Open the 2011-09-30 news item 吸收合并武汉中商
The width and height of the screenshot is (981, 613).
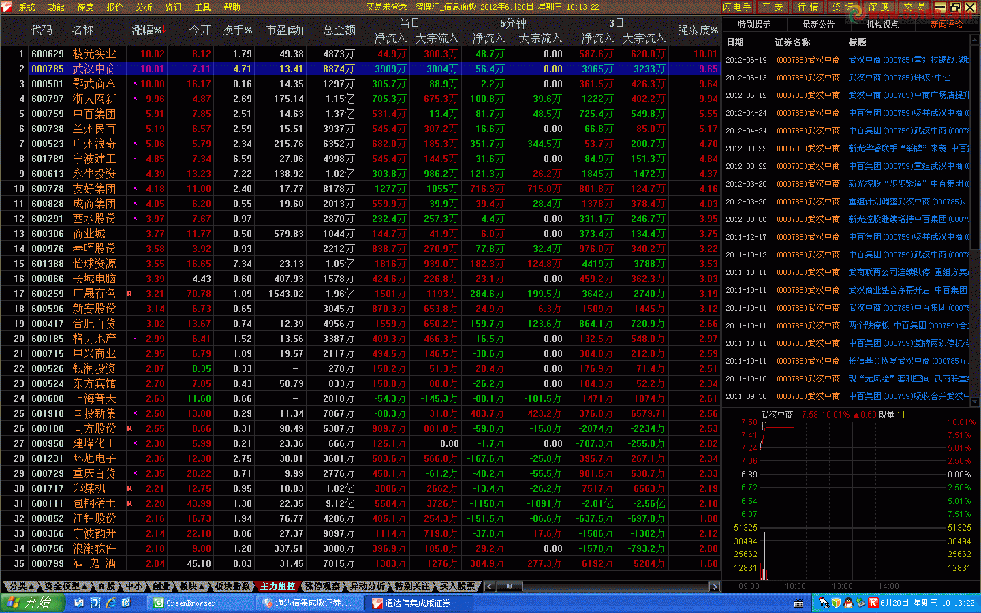pyautogui.click(x=847, y=396)
